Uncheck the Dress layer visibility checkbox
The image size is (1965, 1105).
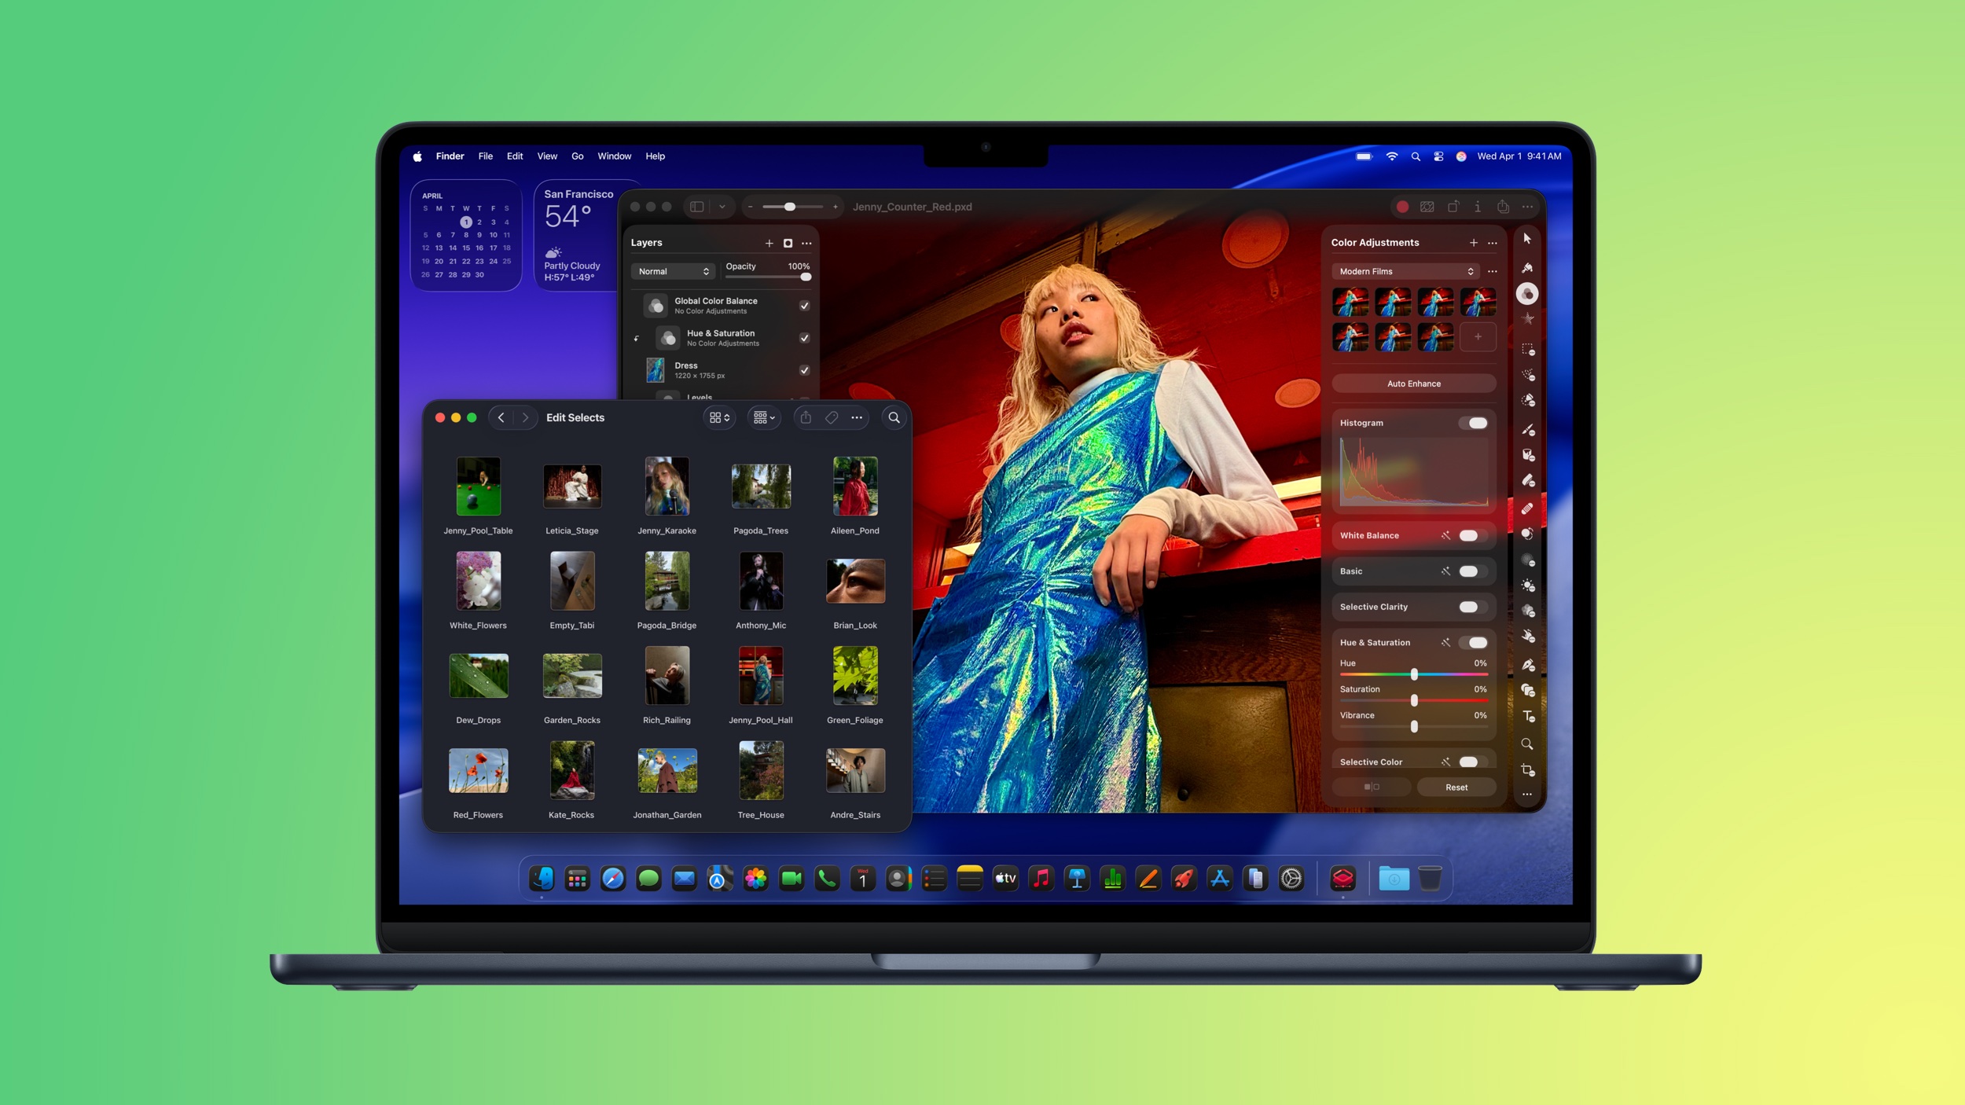point(804,370)
